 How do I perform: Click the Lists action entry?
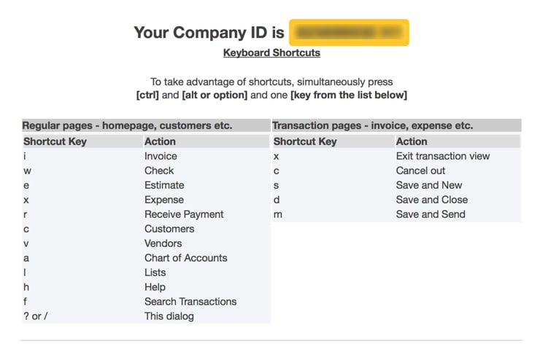pyautogui.click(x=155, y=272)
